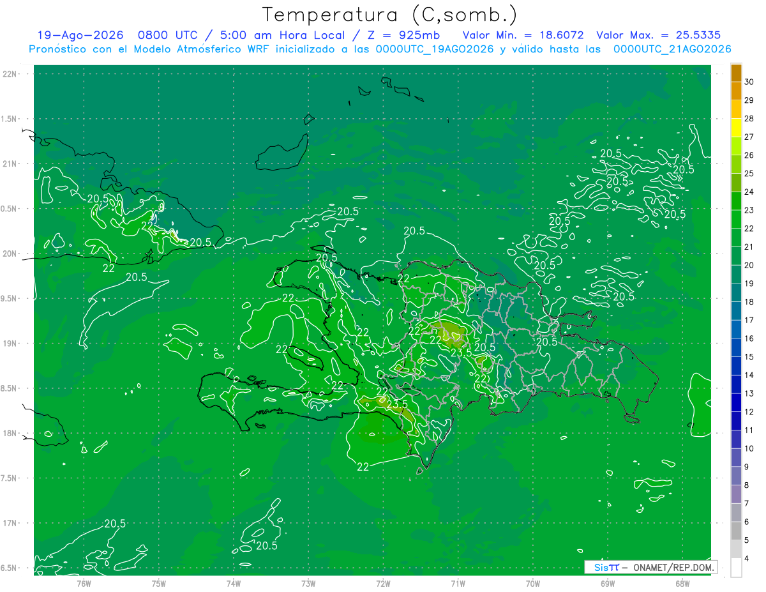Click the green legend swatch between 22 and 23

736,219
